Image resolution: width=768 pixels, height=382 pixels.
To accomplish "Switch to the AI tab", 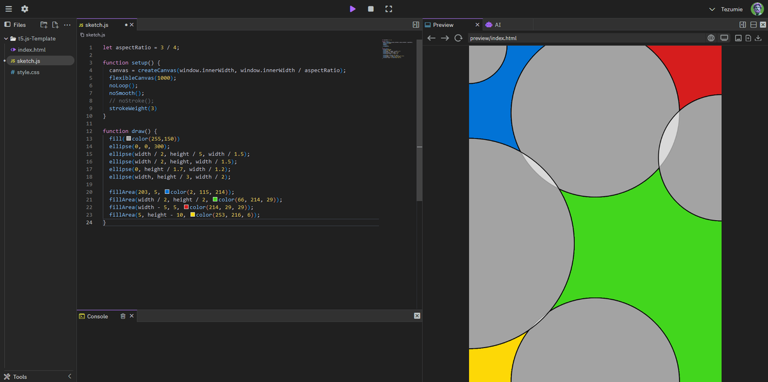I will 493,25.
